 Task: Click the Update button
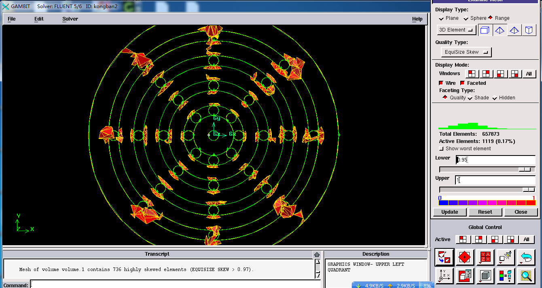(449, 212)
